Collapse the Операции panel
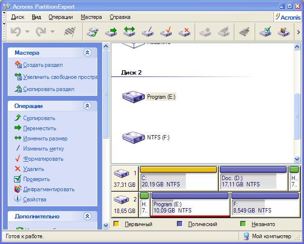This screenshot has height=244, width=304. [88, 106]
